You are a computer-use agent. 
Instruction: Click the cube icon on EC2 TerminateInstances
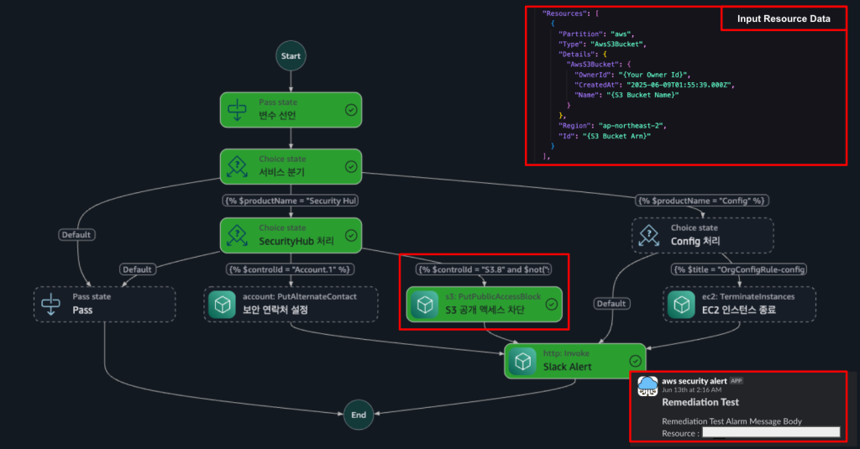click(681, 305)
